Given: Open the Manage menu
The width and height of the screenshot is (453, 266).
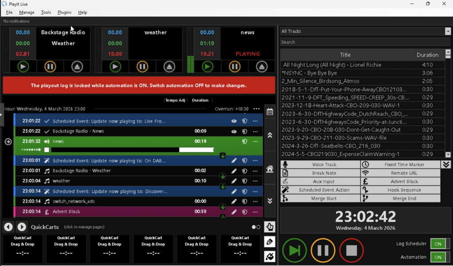Looking at the screenshot, I should click(27, 12).
